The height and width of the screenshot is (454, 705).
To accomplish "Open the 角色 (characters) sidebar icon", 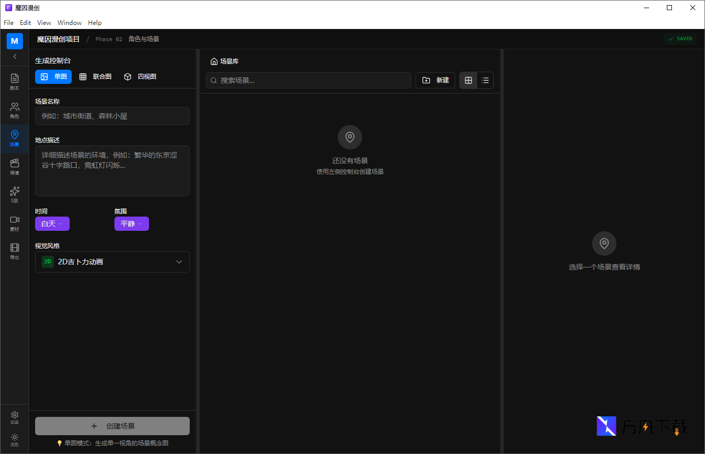I will [14, 109].
